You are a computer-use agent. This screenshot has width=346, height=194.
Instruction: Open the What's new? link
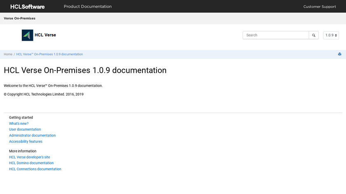click(19, 124)
